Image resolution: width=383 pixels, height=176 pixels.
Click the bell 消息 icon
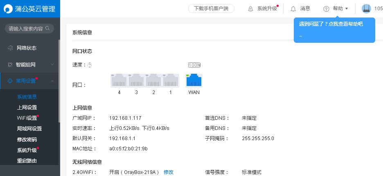[293, 9]
